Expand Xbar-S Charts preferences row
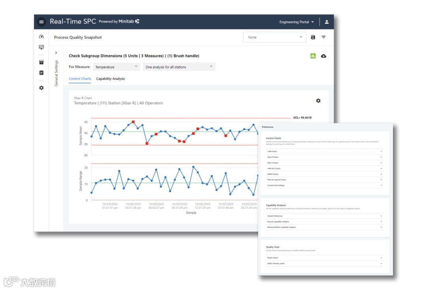 click(325, 163)
